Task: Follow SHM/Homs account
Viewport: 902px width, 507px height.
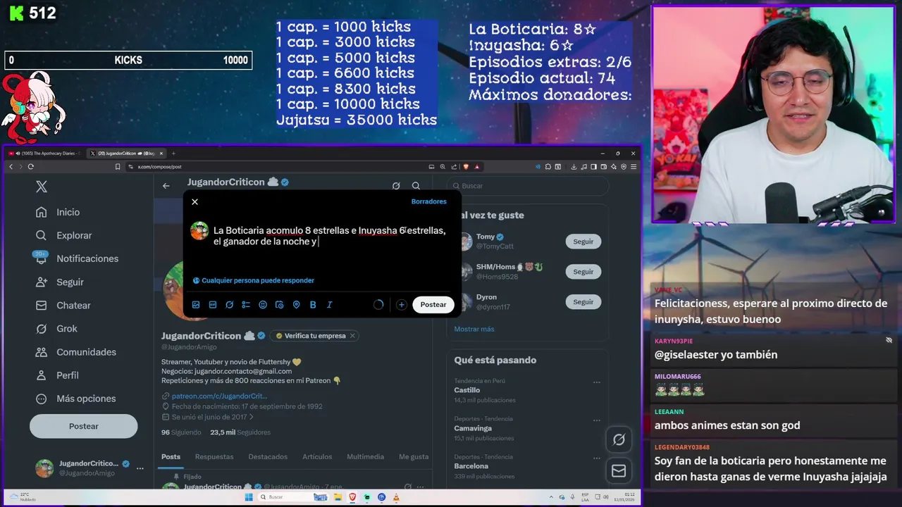Action: (583, 272)
